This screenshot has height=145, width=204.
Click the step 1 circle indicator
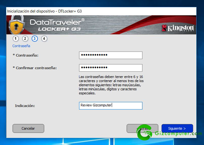pos(16,39)
